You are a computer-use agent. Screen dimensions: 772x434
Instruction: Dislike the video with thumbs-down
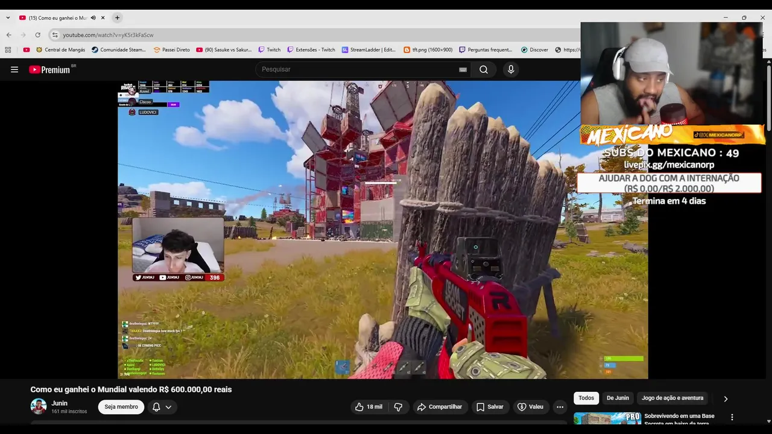(x=398, y=407)
